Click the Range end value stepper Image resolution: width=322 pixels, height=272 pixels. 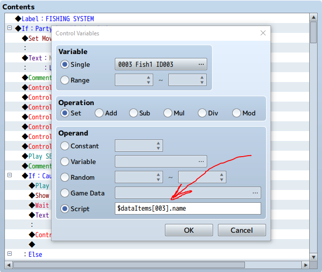[202, 80]
